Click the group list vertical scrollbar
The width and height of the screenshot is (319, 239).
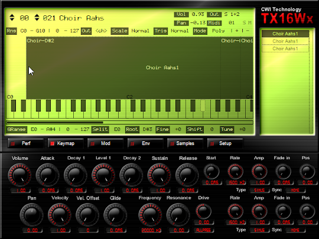[311, 81]
